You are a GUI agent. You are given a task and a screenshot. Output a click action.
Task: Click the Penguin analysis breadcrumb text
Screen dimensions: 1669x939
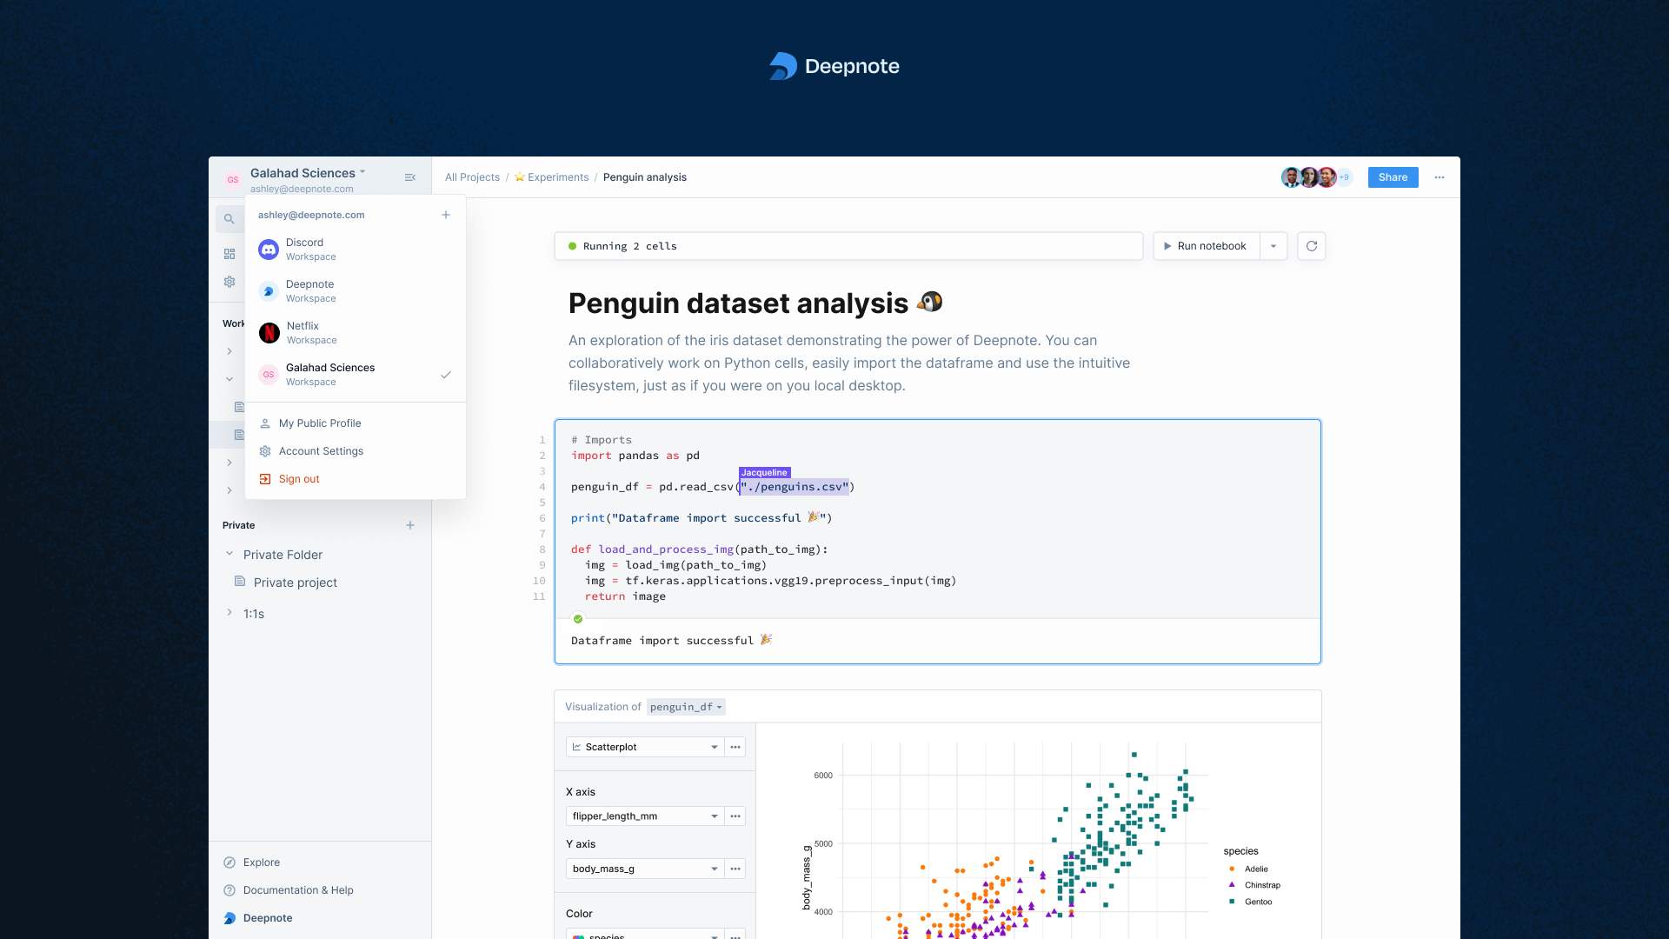click(645, 177)
